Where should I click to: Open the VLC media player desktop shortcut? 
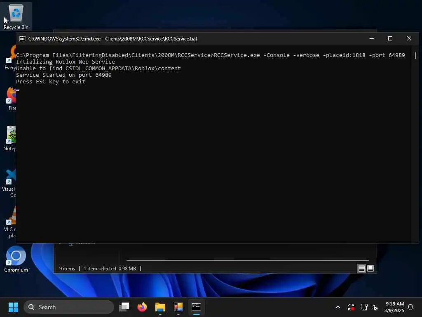(x=11, y=222)
